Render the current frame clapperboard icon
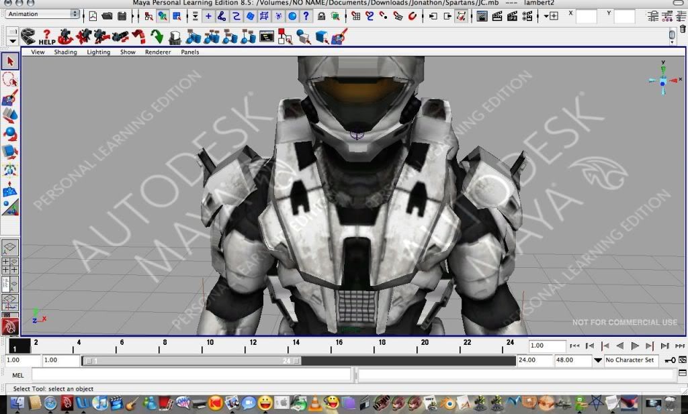 [497, 16]
